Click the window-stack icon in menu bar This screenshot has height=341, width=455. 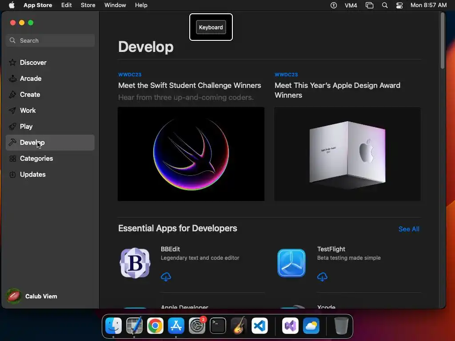coord(369,5)
